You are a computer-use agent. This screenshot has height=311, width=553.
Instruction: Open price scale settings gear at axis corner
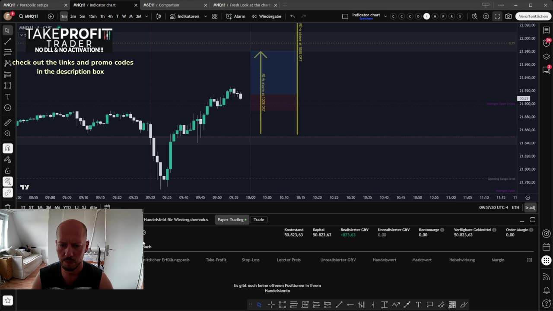(x=528, y=198)
